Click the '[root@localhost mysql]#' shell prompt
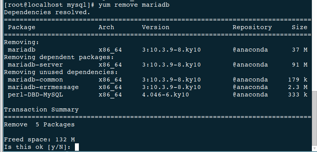 point(49,5)
